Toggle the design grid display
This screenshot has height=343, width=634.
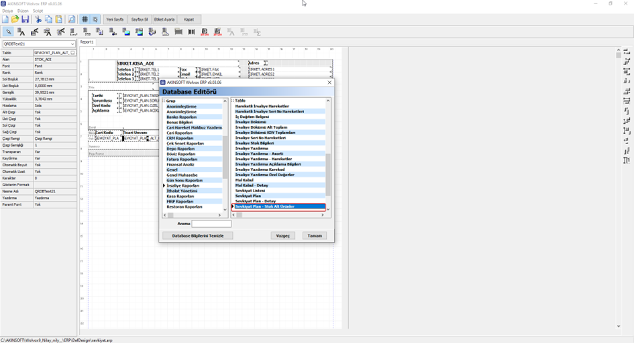click(85, 19)
